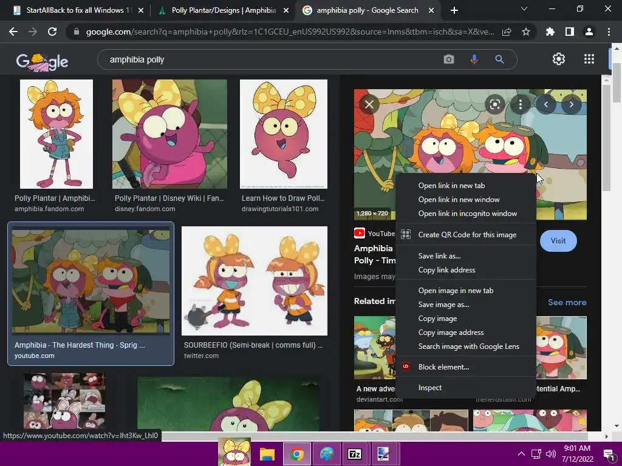Viewport: 622px width, 466px height.
Task: Open the notification center icon
Action: click(609, 454)
